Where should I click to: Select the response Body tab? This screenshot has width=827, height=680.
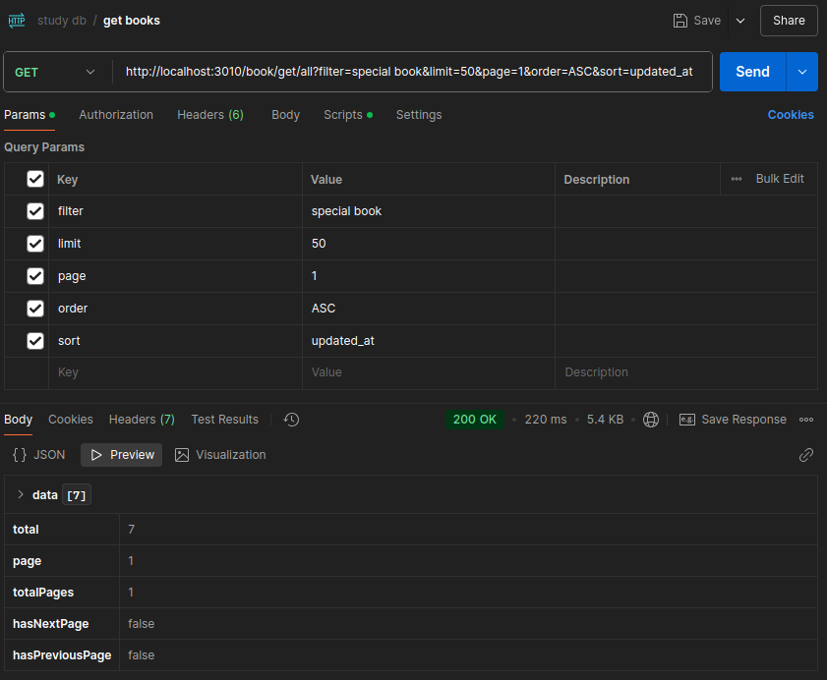(19, 420)
